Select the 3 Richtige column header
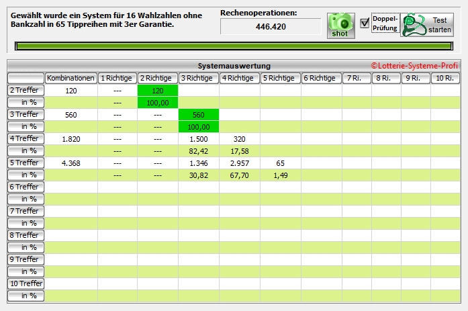Image resolution: width=468 pixels, height=311 pixels. pos(198,78)
